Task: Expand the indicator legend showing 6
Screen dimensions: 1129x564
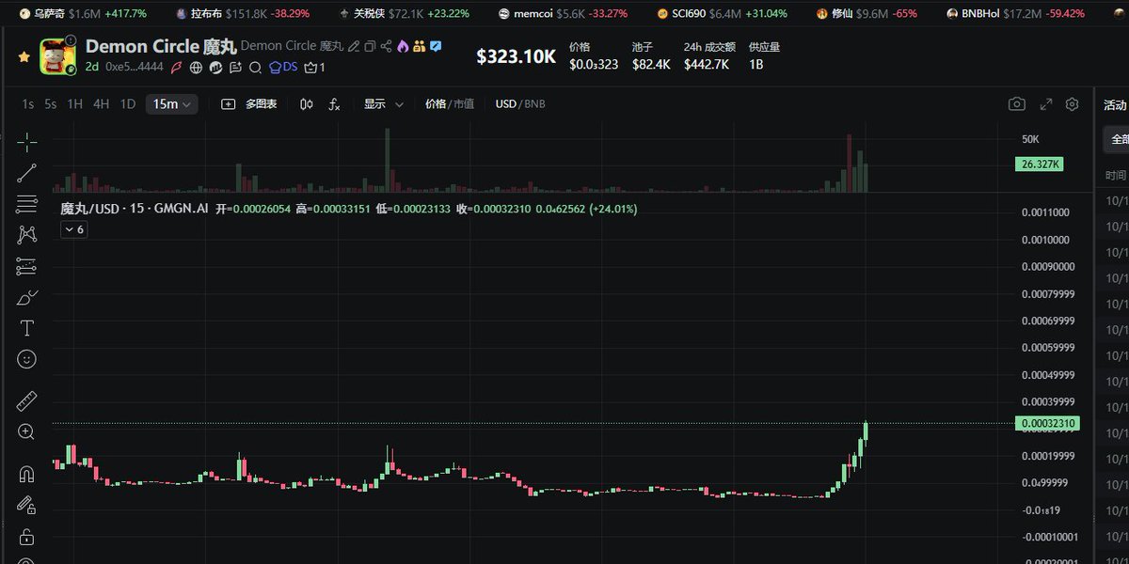Action: pyautogui.click(x=74, y=229)
